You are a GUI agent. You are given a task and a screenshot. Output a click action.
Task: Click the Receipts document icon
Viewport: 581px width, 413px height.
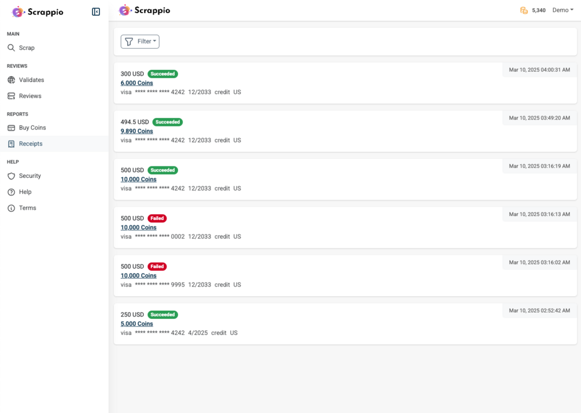pyautogui.click(x=12, y=144)
